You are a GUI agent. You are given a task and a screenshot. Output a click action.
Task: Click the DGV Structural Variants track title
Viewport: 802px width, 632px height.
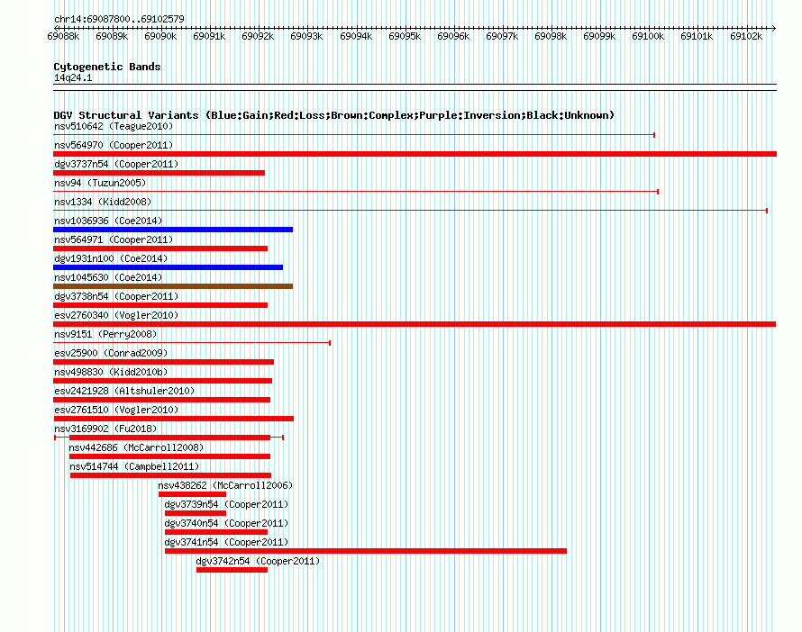[x=334, y=115]
